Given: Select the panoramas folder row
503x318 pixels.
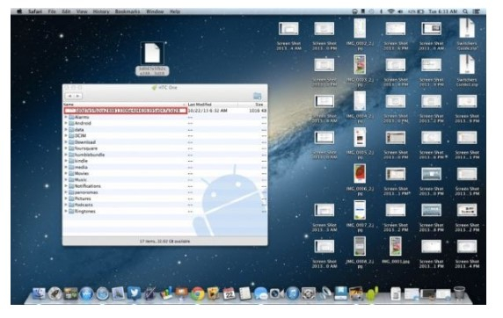Looking at the screenshot, I should (x=165, y=192).
